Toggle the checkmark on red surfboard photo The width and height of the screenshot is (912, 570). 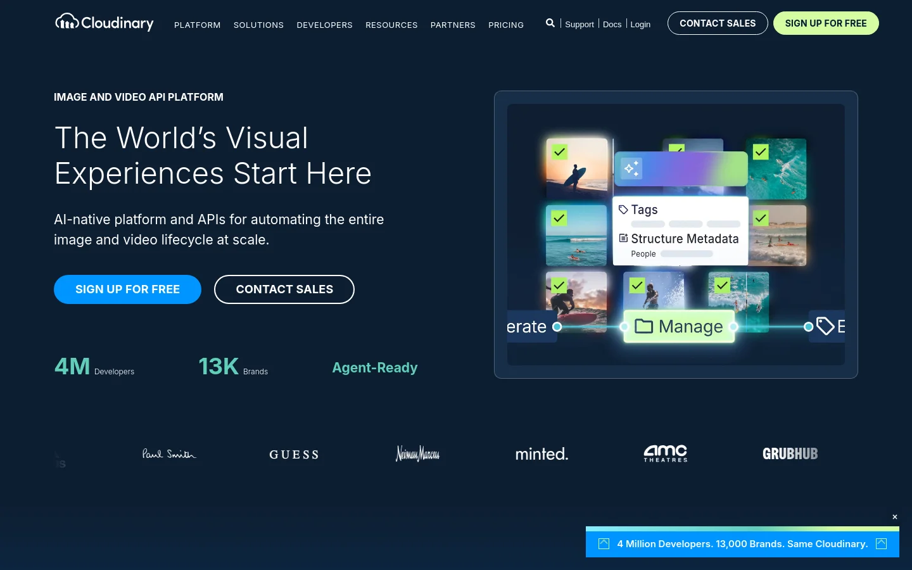559,286
